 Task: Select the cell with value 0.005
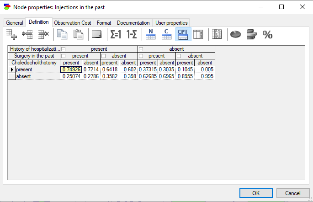[x=205, y=69]
